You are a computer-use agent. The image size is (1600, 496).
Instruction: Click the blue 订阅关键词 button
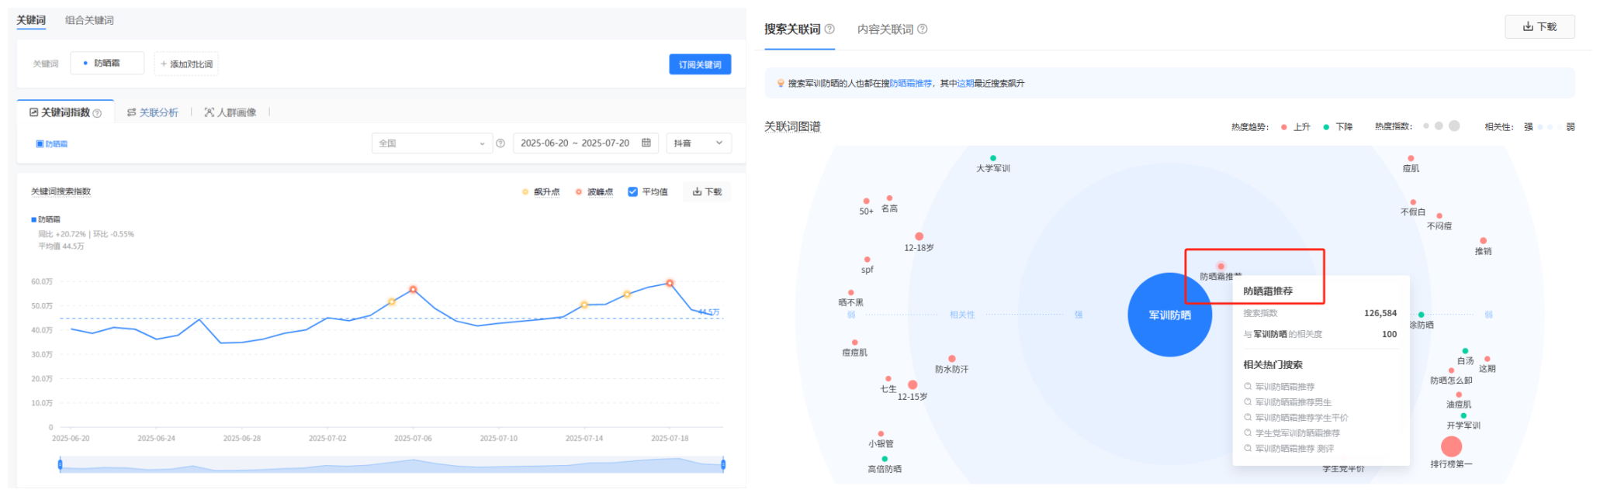(x=699, y=64)
